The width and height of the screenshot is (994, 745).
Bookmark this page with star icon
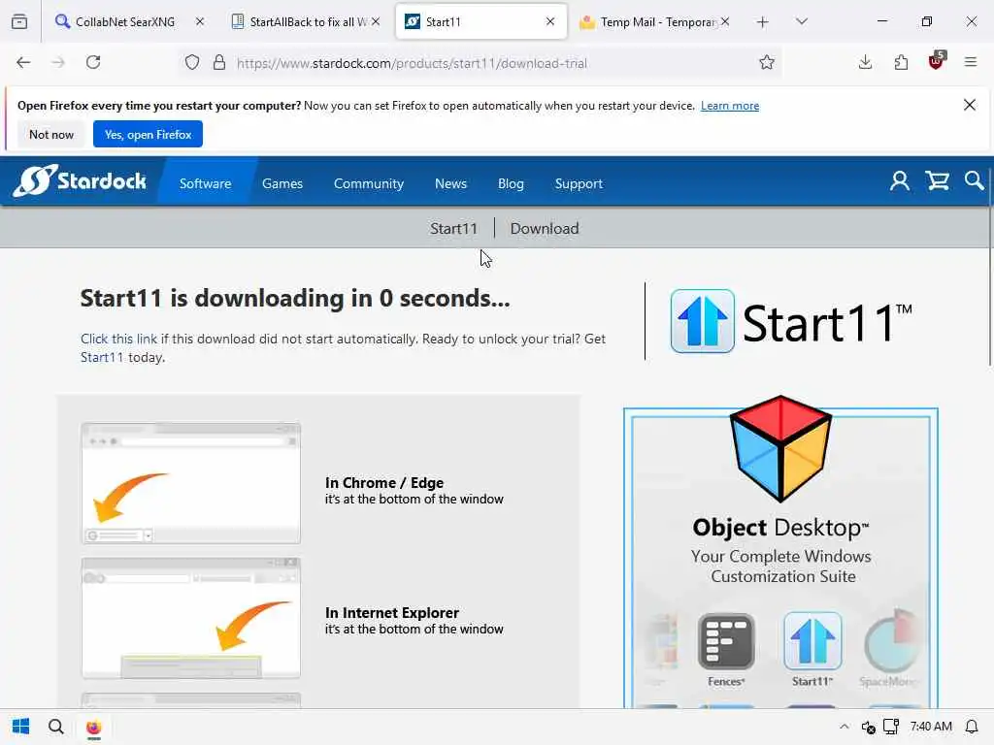(x=767, y=62)
